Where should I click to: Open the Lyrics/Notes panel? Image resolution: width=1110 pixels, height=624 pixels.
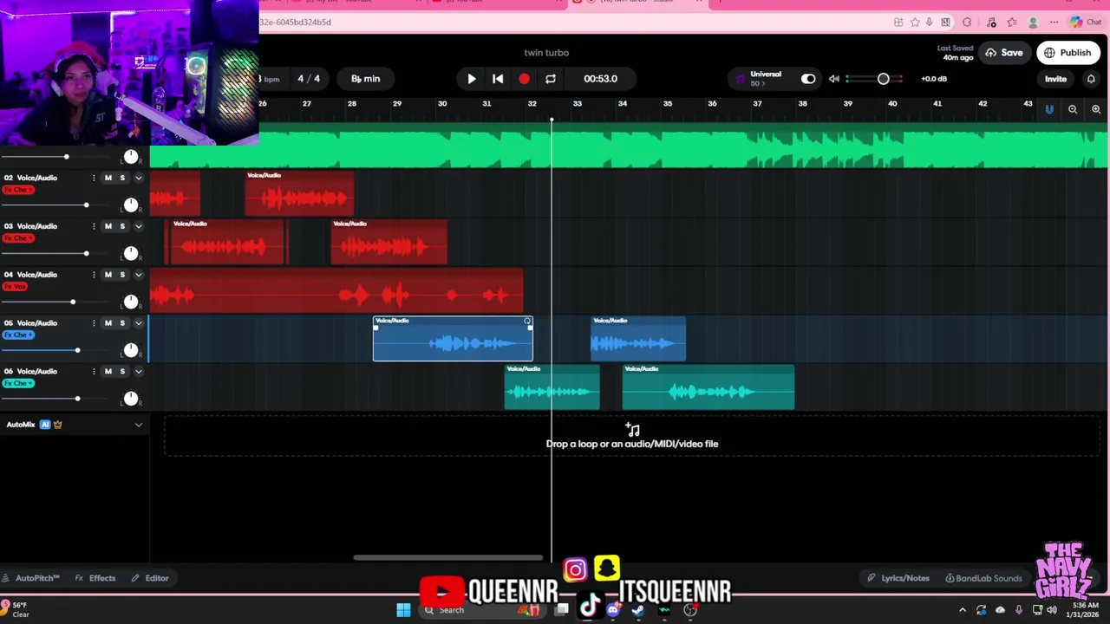coord(898,578)
